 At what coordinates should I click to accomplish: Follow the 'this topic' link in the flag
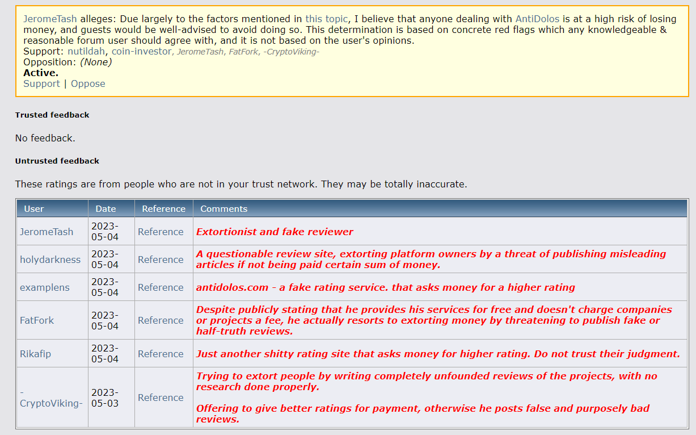click(x=327, y=19)
